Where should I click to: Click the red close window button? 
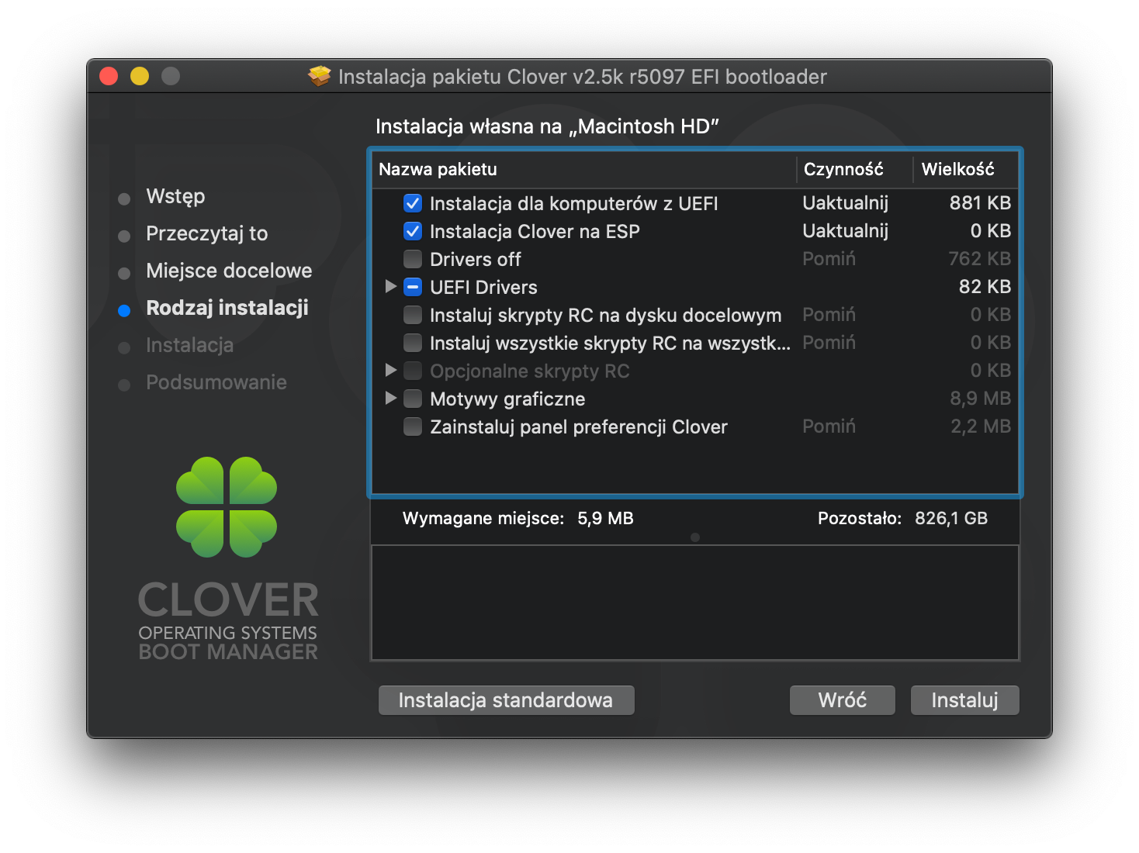click(x=109, y=76)
